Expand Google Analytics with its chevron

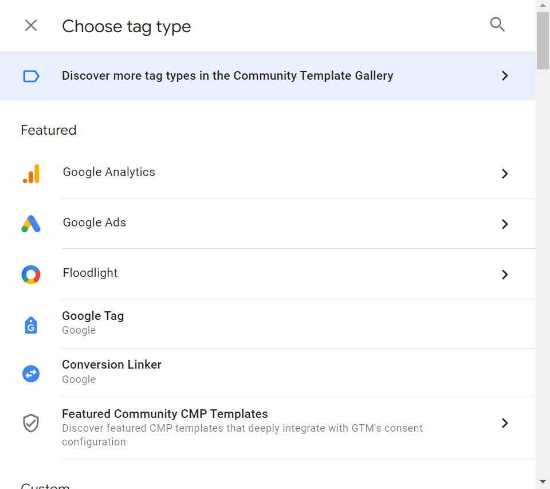(x=505, y=174)
